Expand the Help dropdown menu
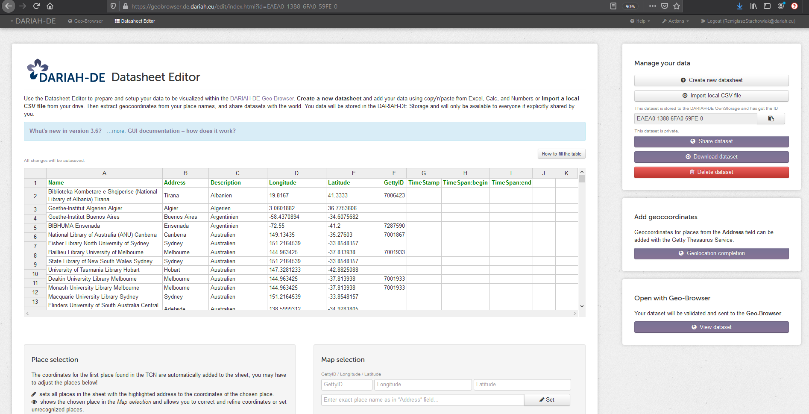This screenshot has width=809, height=414. pyautogui.click(x=640, y=21)
